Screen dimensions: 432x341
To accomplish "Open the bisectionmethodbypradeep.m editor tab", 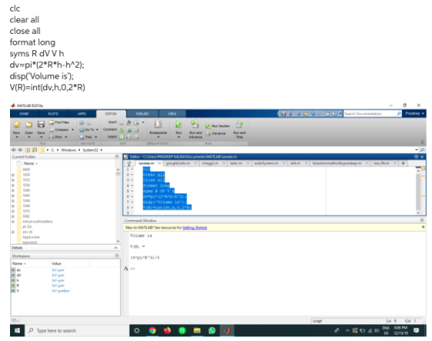I will click(337, 164).
